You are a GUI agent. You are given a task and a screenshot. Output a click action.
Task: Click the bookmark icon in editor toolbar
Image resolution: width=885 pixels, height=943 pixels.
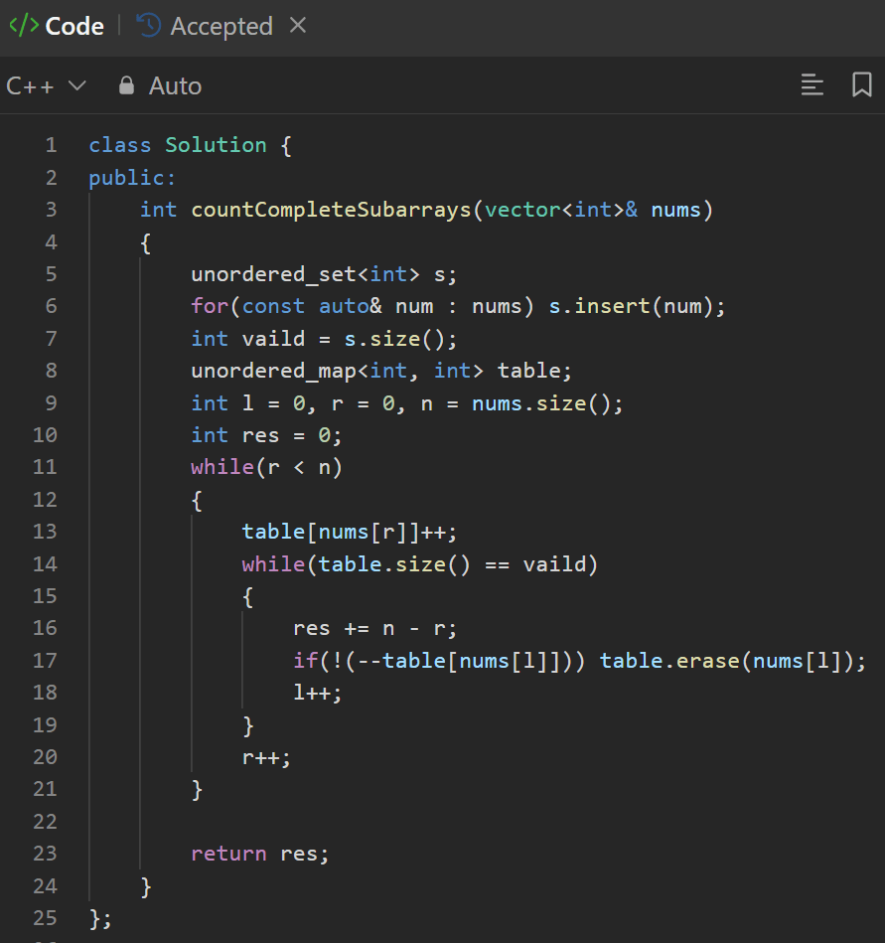861,85
